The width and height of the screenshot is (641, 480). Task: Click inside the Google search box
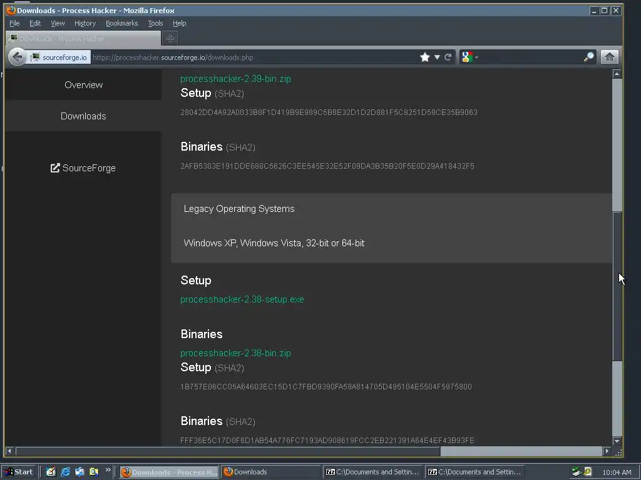[x=531, y=57]
